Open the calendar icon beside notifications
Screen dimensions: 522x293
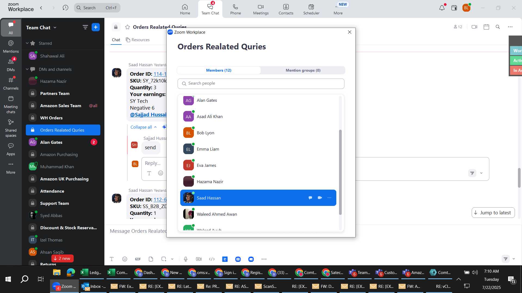(x=454, y=8)
